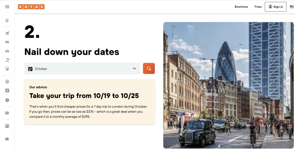
Task: Open the Explore globe icon
Action: pyautogui.click(x=7, y=82)
